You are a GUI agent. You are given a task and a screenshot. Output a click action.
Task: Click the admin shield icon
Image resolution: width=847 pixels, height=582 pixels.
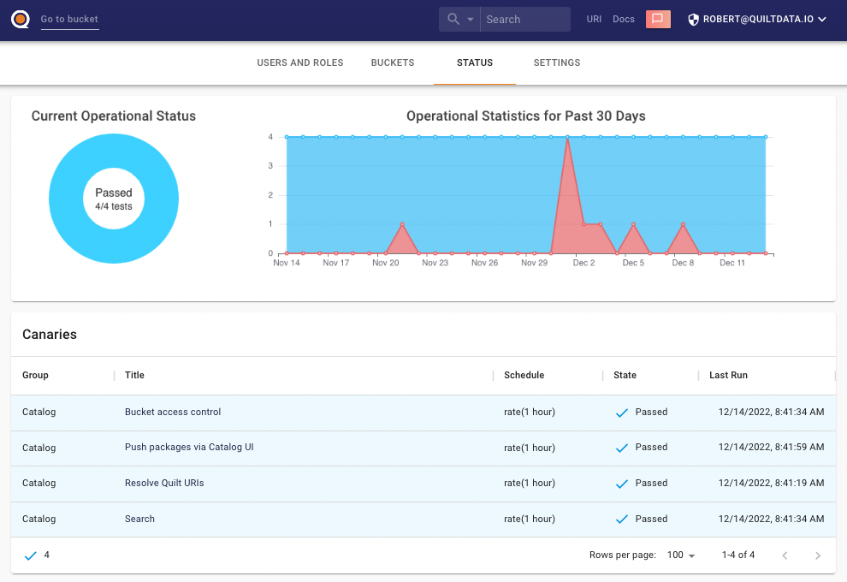[693, 20]
